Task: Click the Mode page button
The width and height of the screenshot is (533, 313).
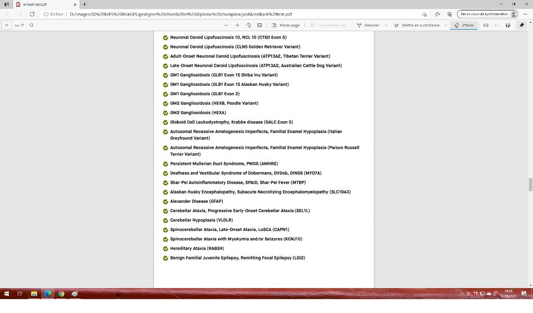Action: pyautogui.click(x=286, y=25)
